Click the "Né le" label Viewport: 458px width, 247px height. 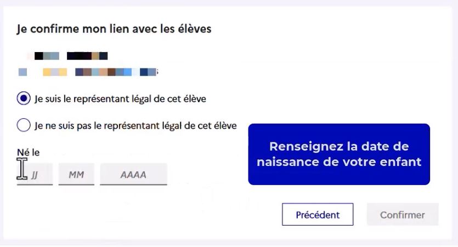[29, 152]
